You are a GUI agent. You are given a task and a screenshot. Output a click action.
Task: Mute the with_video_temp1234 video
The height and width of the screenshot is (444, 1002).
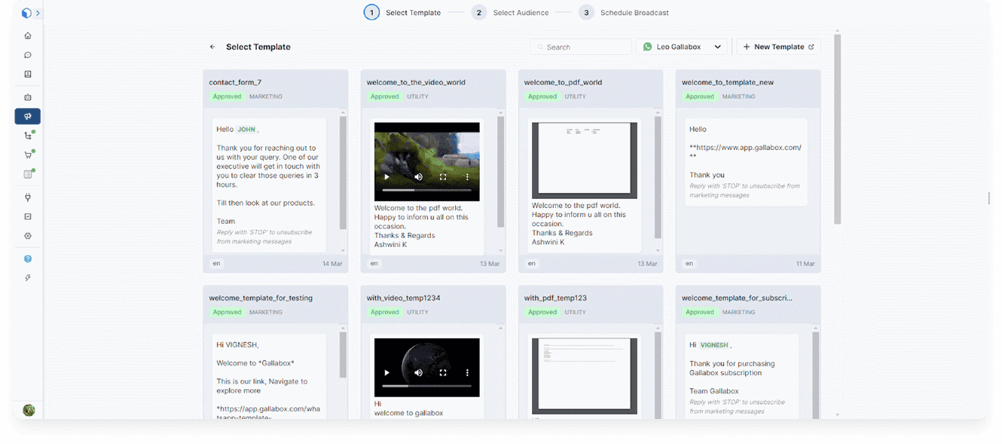pos(418,373)
